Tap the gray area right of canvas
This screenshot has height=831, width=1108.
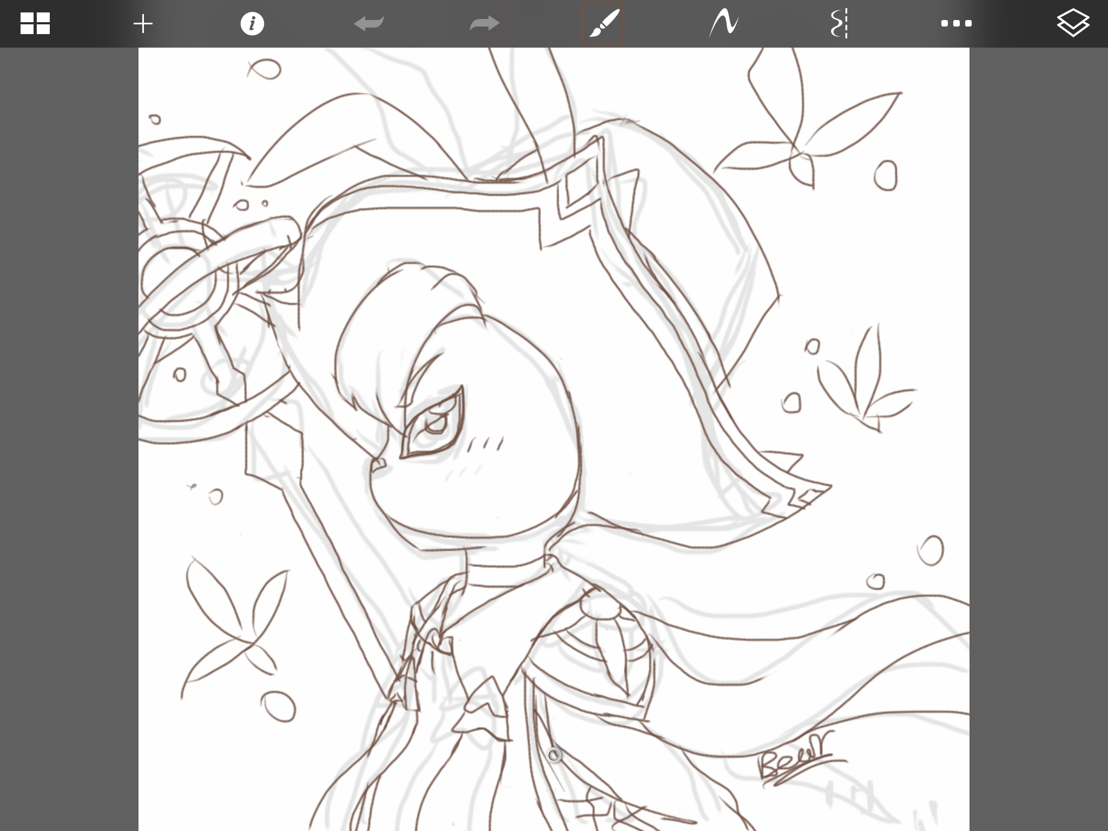[x=1039, y=433]
